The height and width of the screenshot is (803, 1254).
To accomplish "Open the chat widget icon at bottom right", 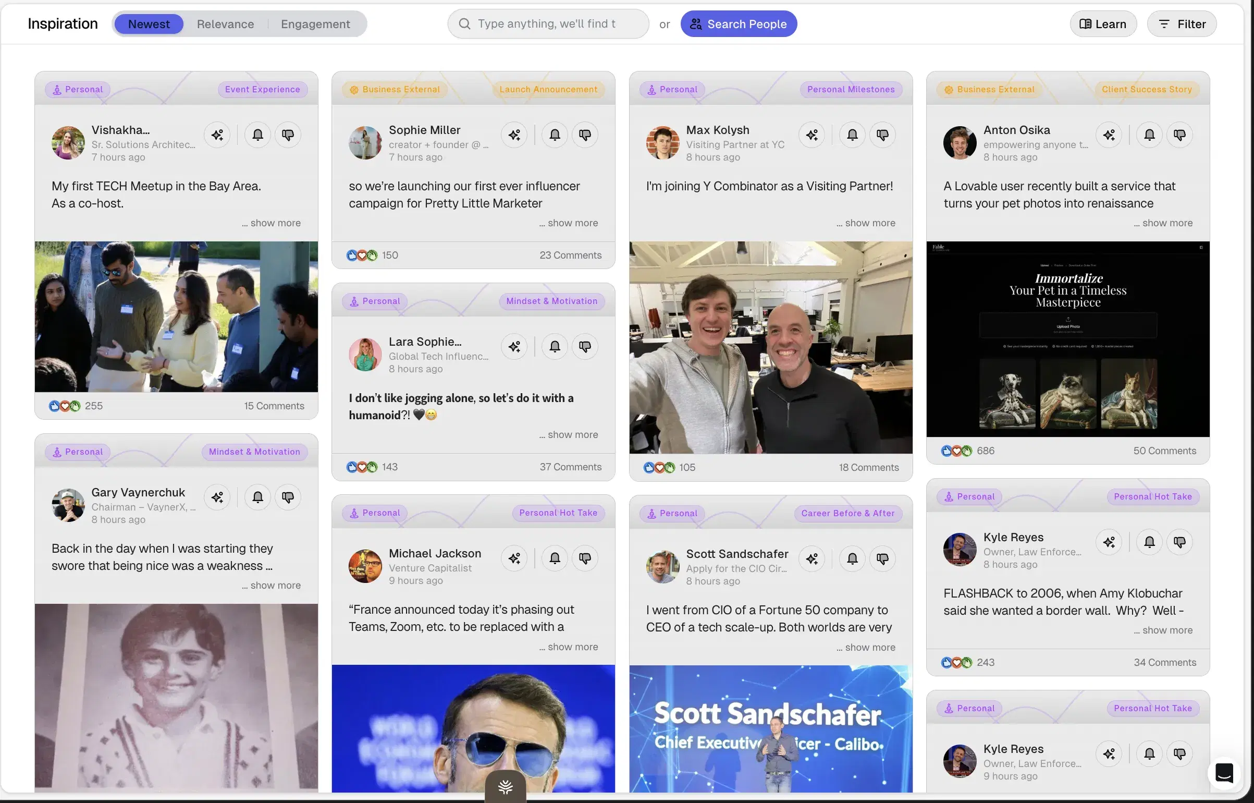I will click(1224, 773).
